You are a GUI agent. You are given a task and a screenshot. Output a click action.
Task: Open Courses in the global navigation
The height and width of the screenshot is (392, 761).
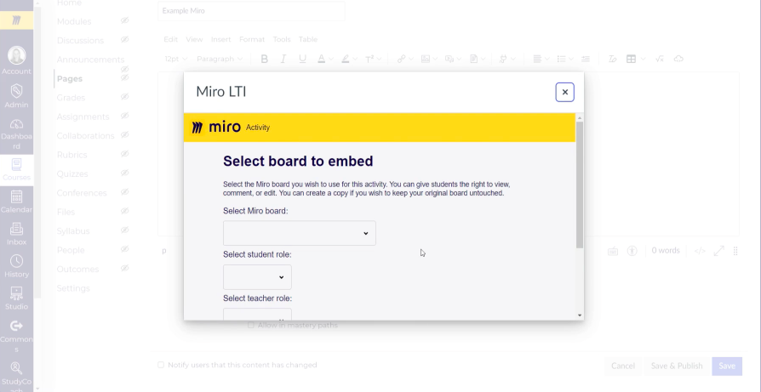pos(16,169)
